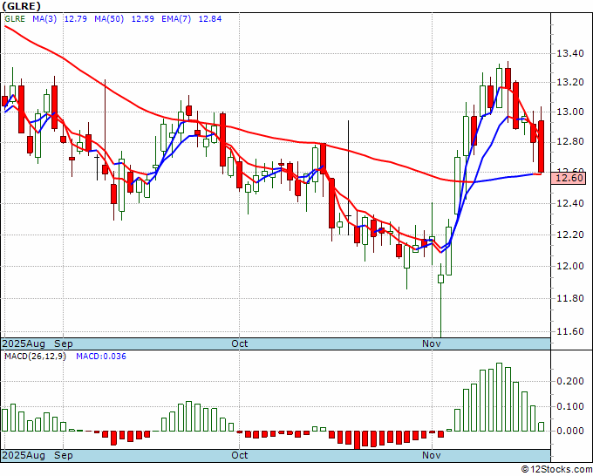
Task: Click the lowest red MACD bar in October
Action: point(357,440)
